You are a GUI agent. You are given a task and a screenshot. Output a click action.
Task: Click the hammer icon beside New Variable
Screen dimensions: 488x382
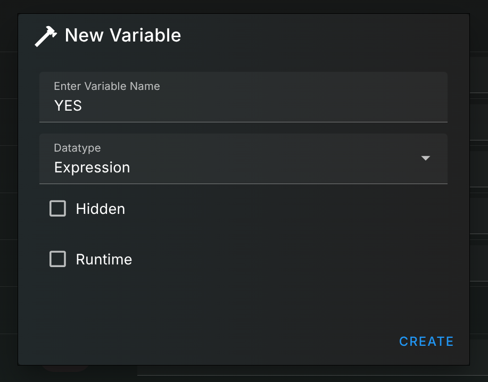pos(45,37)
